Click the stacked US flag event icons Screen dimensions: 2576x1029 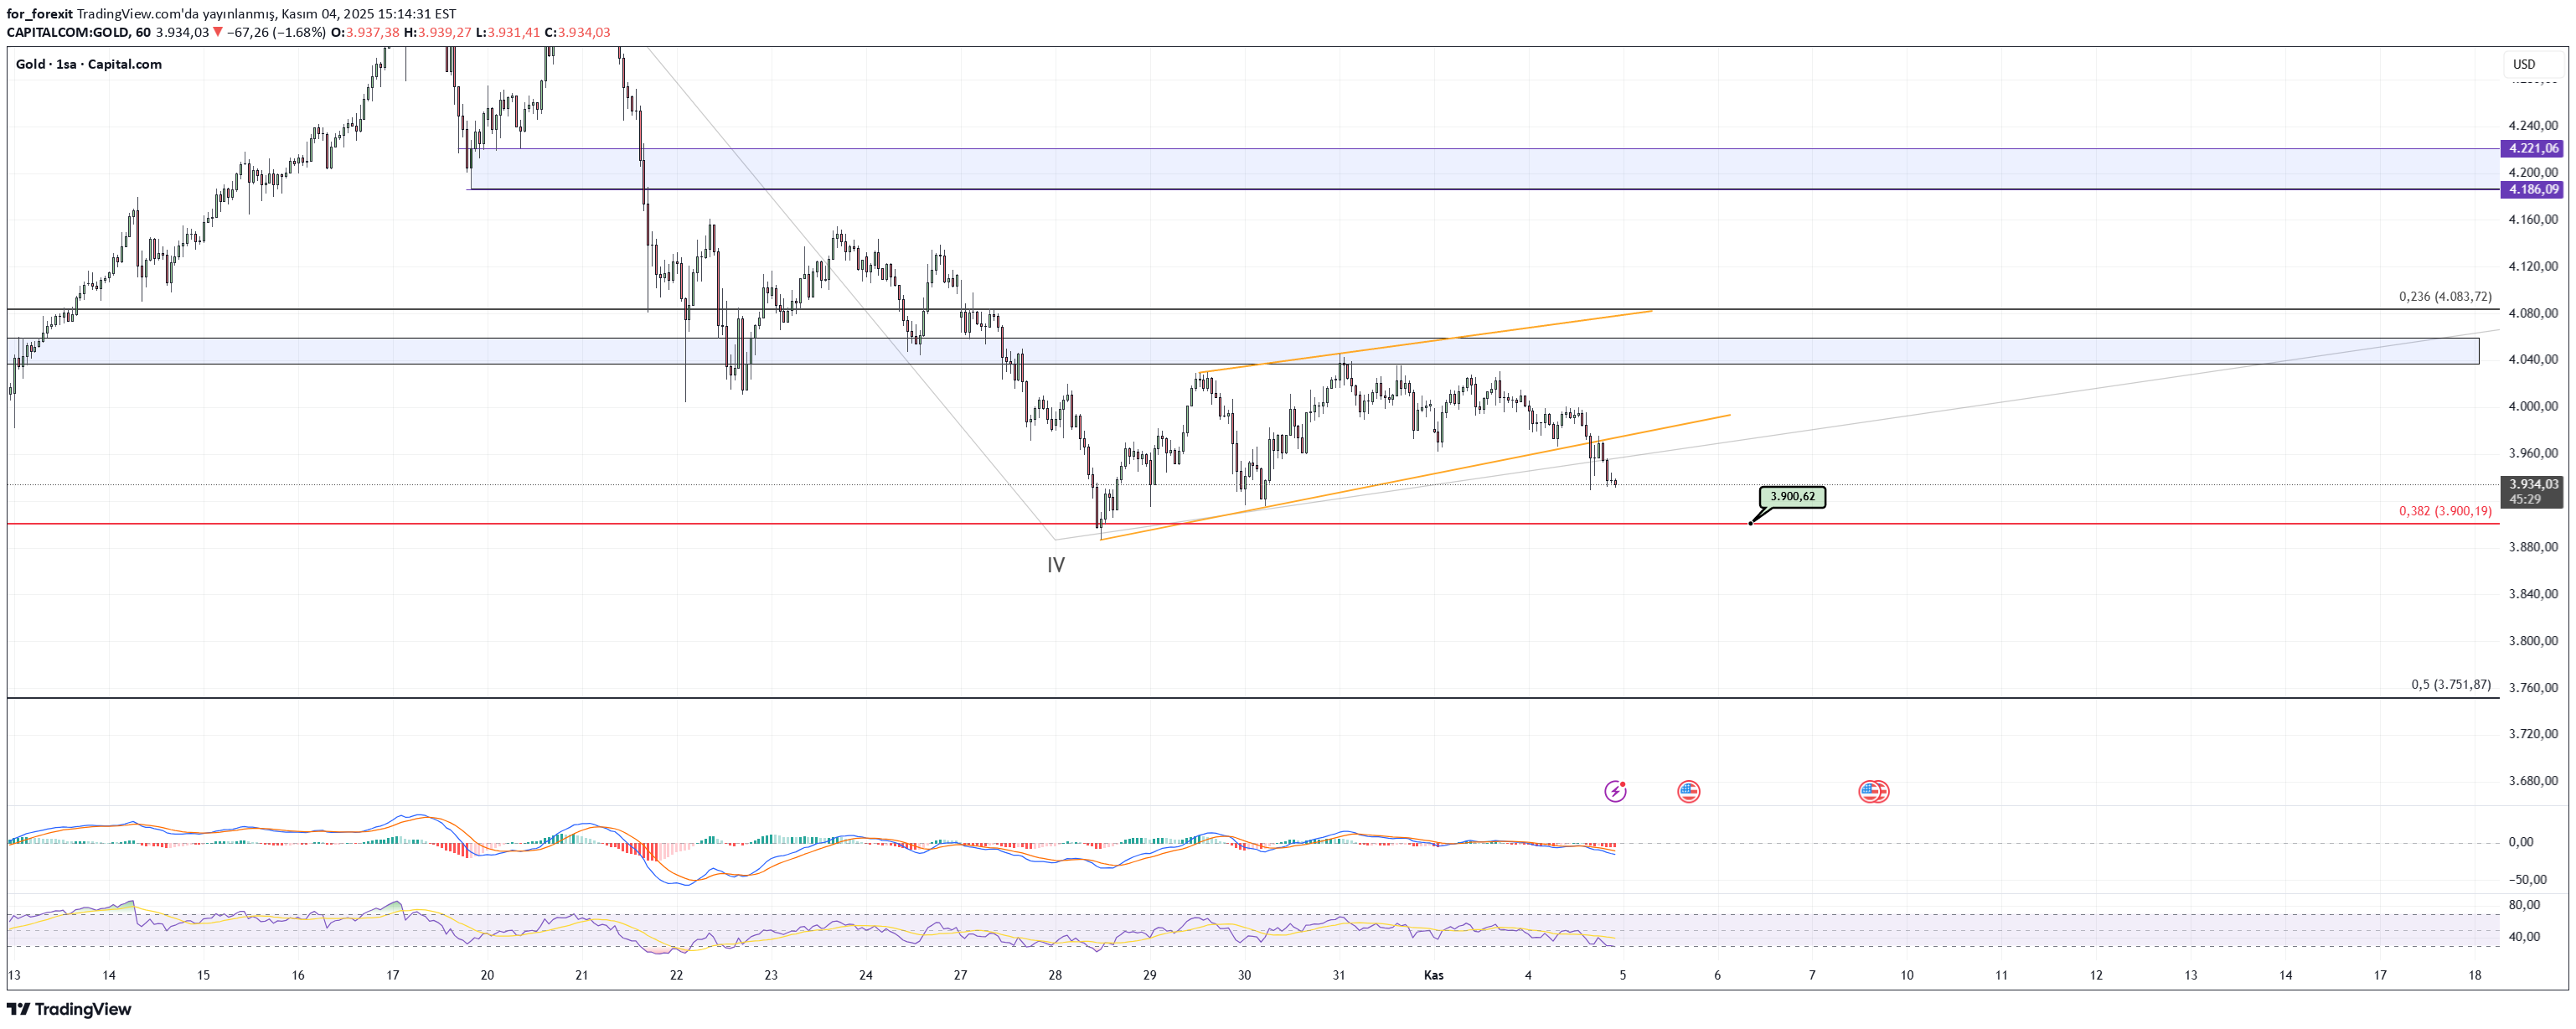point(1872,791)
